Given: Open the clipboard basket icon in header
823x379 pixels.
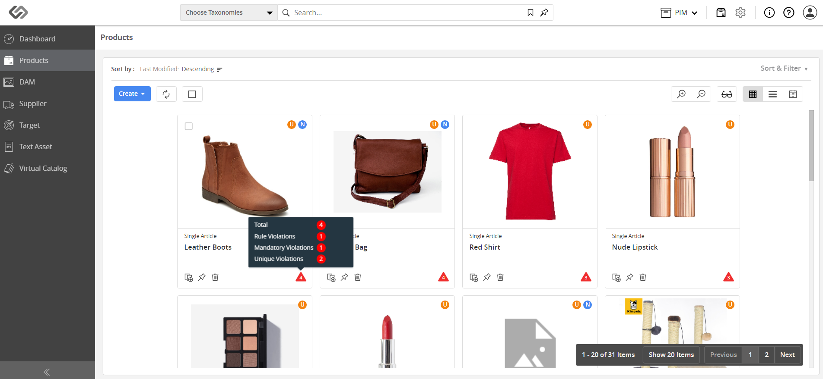Looking at the screenshot, I should [721, 13].
